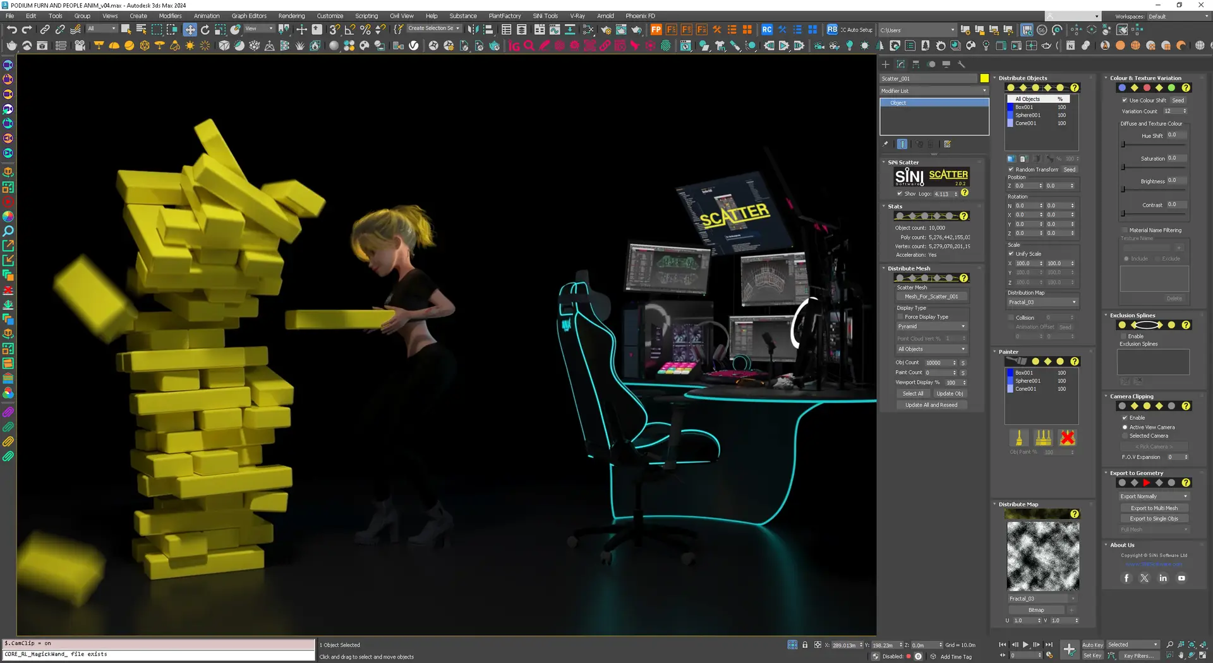This screenshot has width=1213, height=663.
Task: Activate the Select and Move tool
Action: point(190,30)
